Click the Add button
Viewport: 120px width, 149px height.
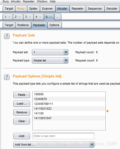tap(22, 136)
